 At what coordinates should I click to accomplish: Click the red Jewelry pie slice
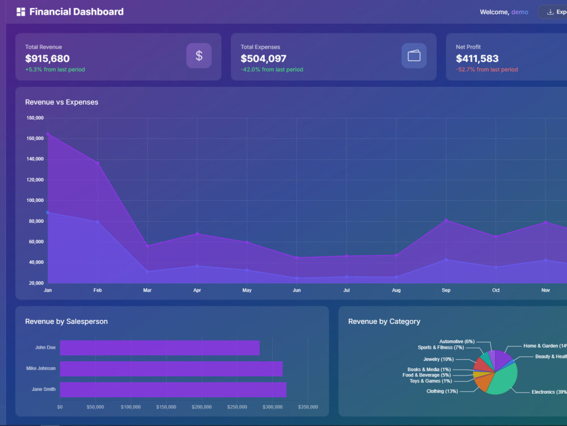482,364
